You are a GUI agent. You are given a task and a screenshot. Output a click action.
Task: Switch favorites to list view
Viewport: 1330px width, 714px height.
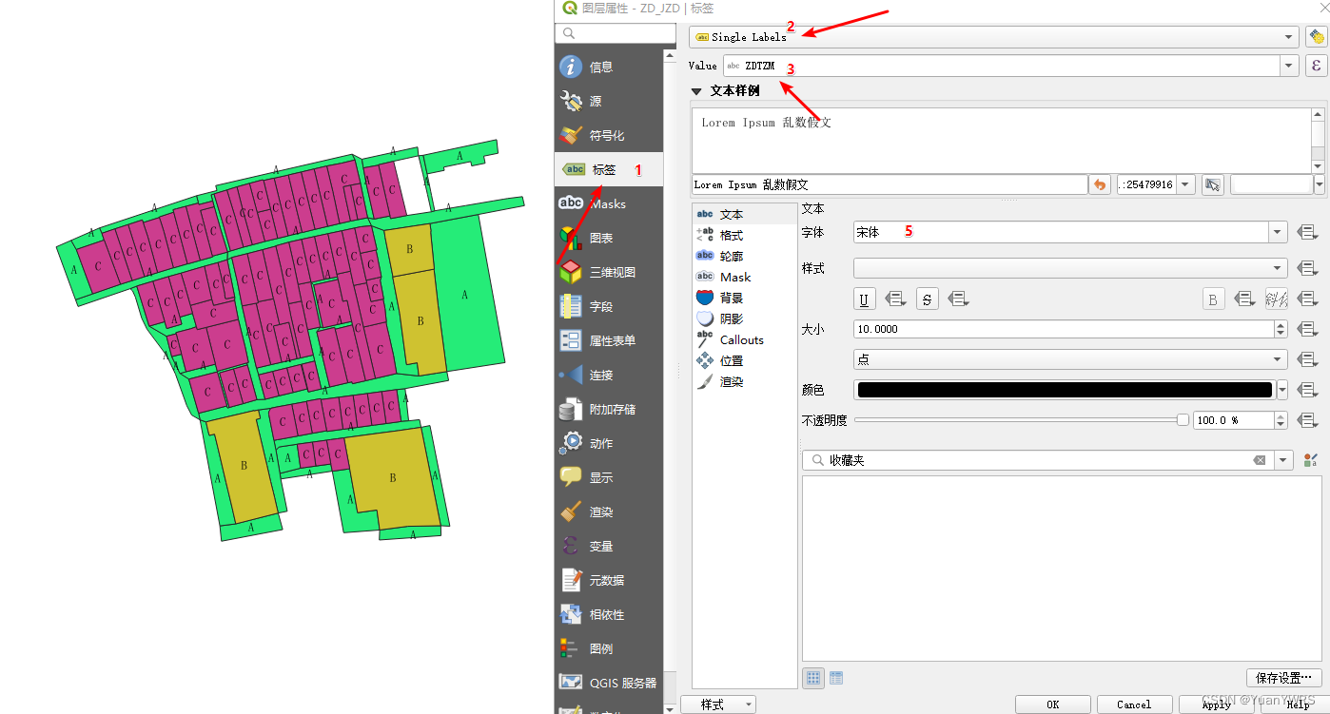tap(836, 678)
